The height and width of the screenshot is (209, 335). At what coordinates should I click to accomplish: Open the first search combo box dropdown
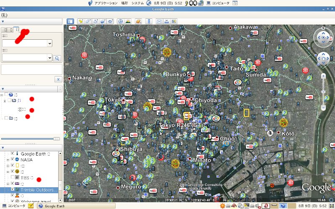tap(49, 43)
